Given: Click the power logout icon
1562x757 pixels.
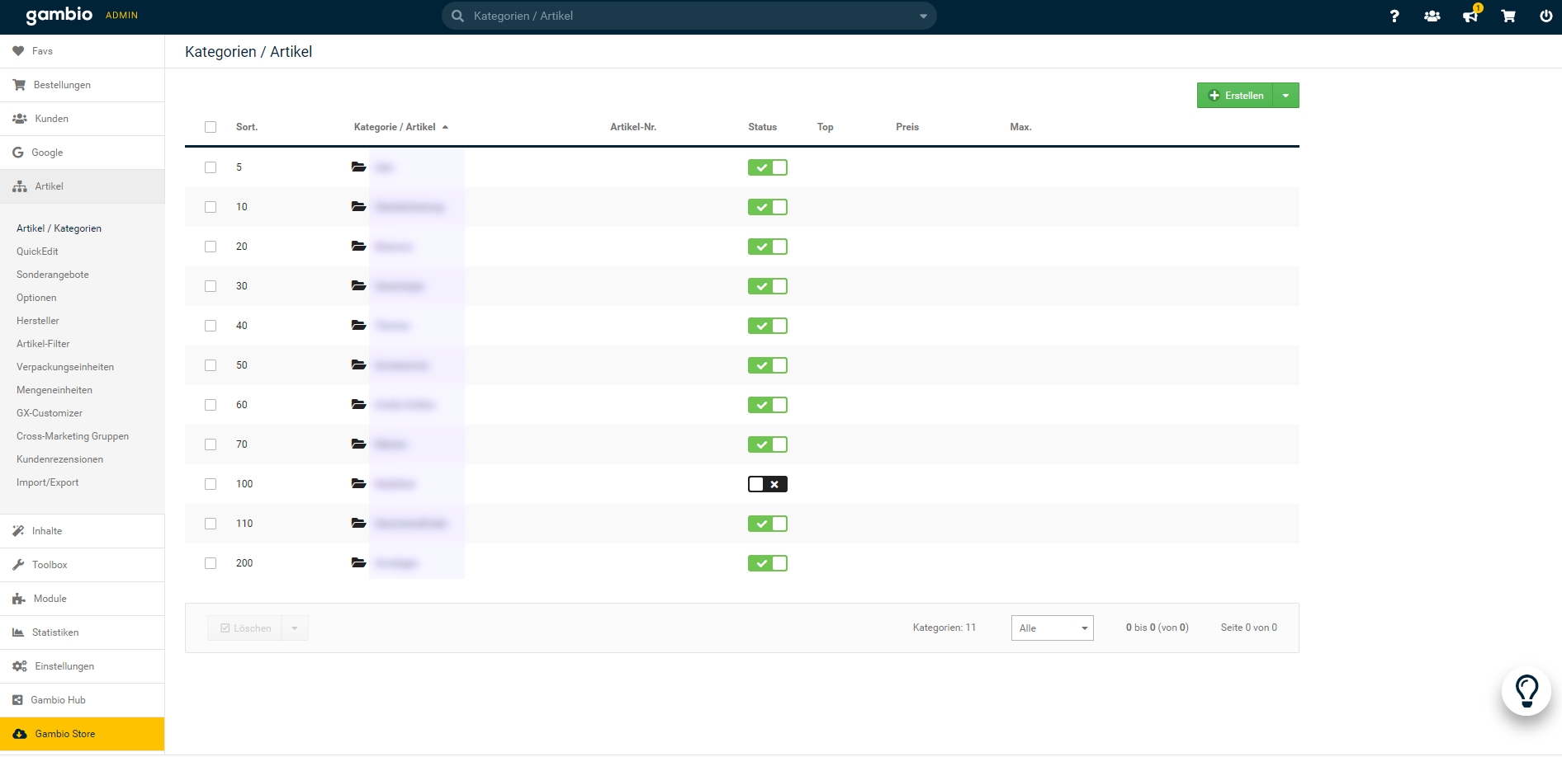Looking at the screenshot, I should point(1545,16).
